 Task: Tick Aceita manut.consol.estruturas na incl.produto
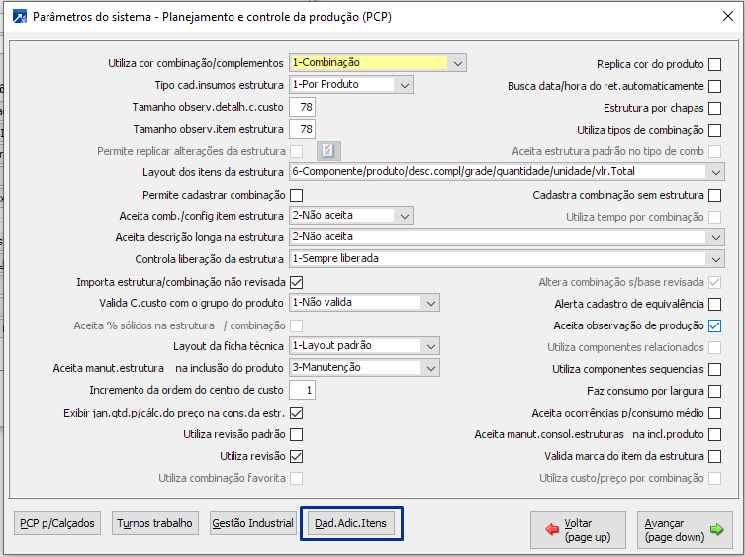click(714, 435)
